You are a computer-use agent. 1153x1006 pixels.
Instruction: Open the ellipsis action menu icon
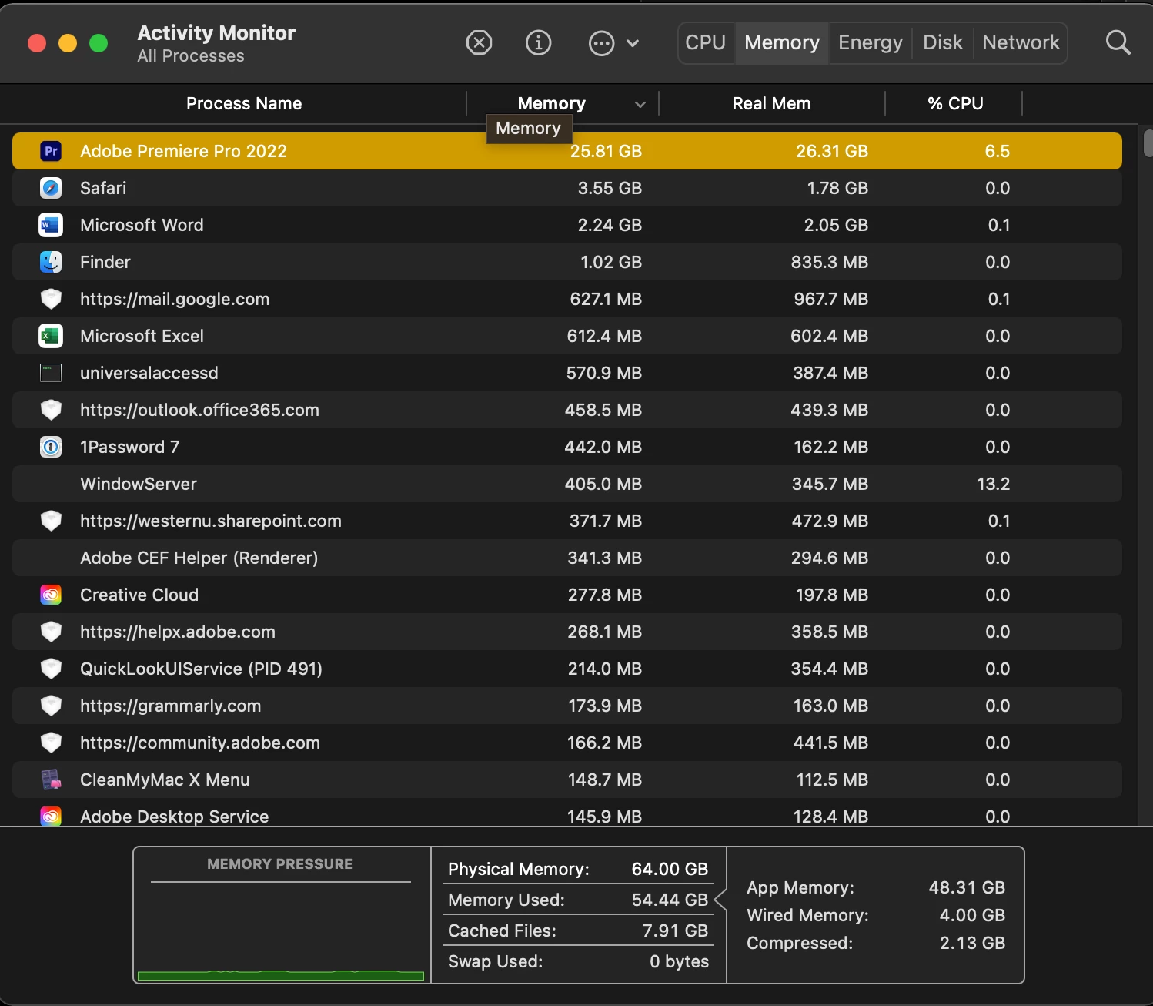pos(601,43)
